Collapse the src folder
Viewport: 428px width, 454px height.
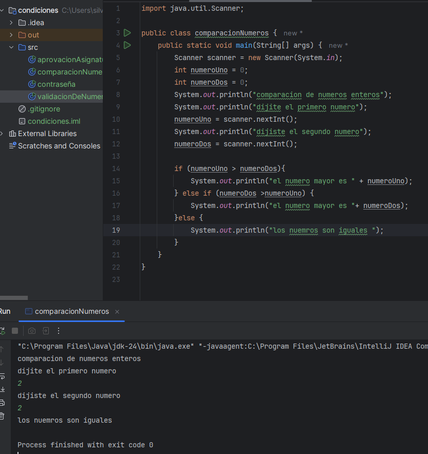[11, 47]
